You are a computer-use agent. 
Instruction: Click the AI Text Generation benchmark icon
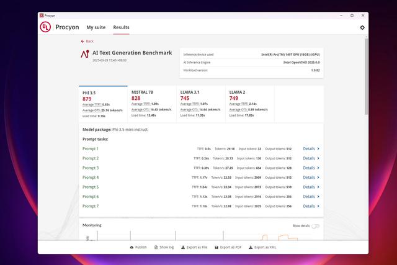pos(85,54)
